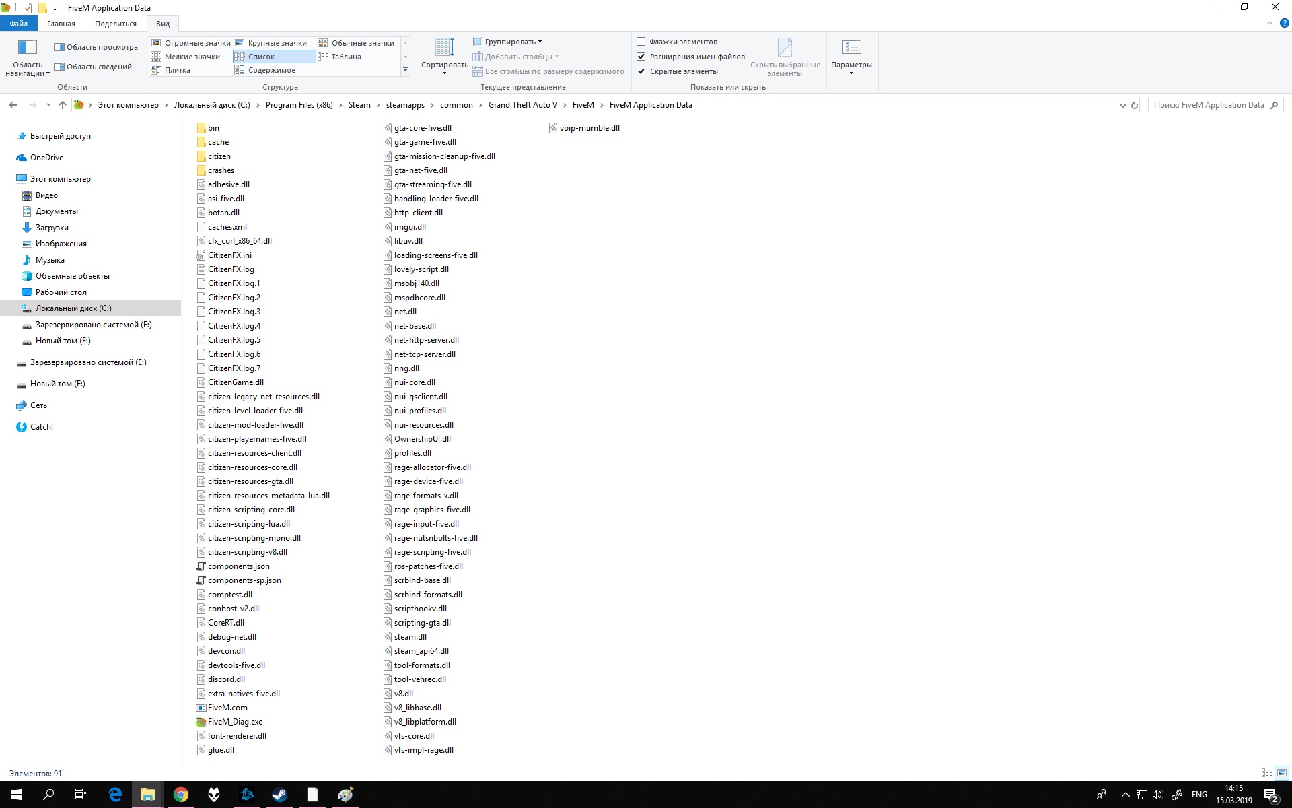
Task: Collapse the ribbon with the chevron
Action: tap(1270, 24)
